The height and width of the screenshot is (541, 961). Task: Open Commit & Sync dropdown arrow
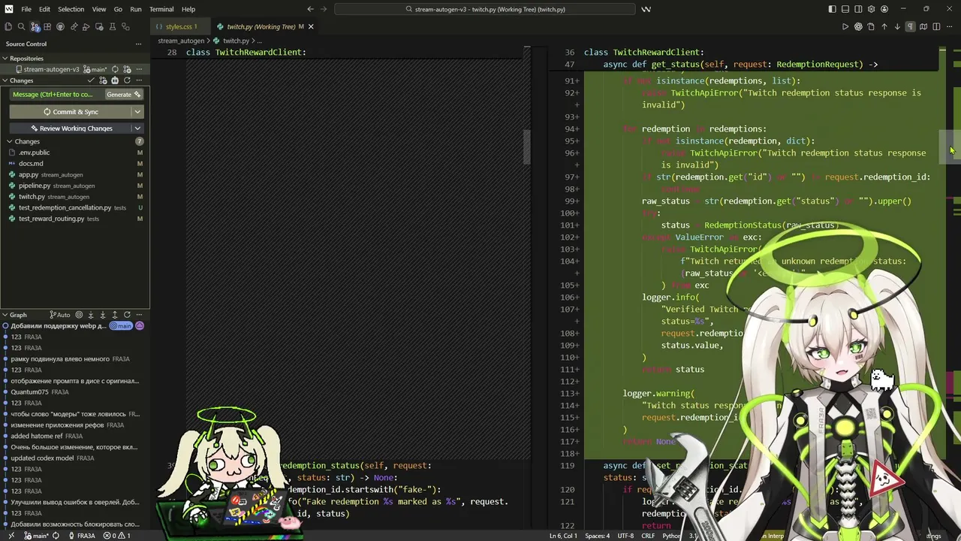(137, 112)
